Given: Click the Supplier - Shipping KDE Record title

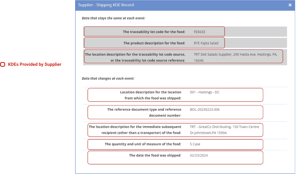Looking at the screenshot, I should tap(106, 5).
